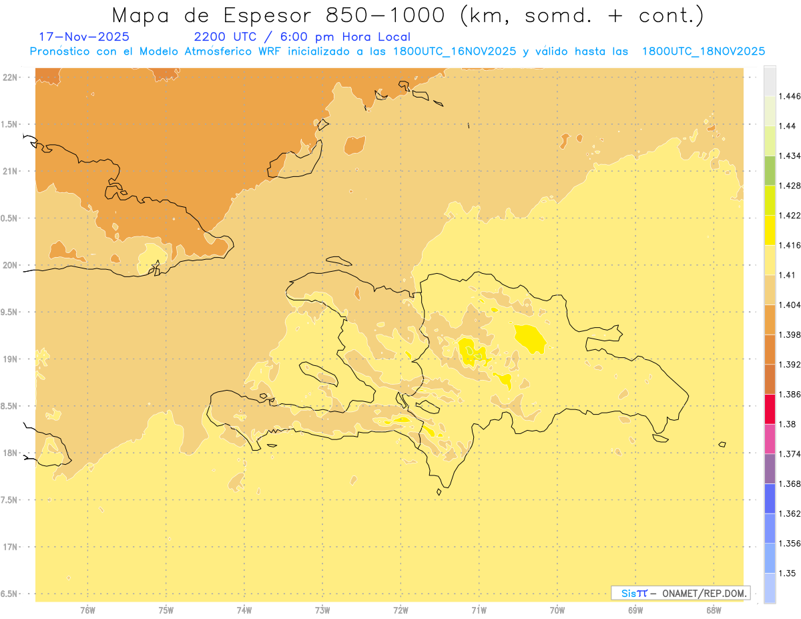Click the 22N latitude label
The width and height of the screenshot is (801, 619).
tap(11, 77)
